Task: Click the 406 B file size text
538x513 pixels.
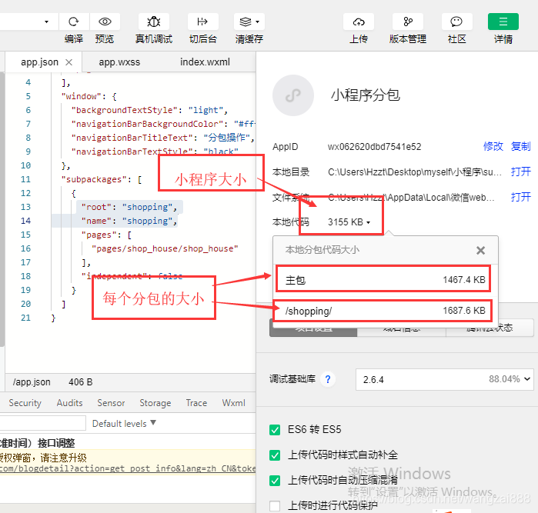Action: (81, 382)
